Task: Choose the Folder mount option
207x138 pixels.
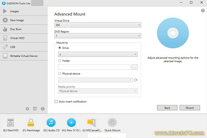Action: 60,61
